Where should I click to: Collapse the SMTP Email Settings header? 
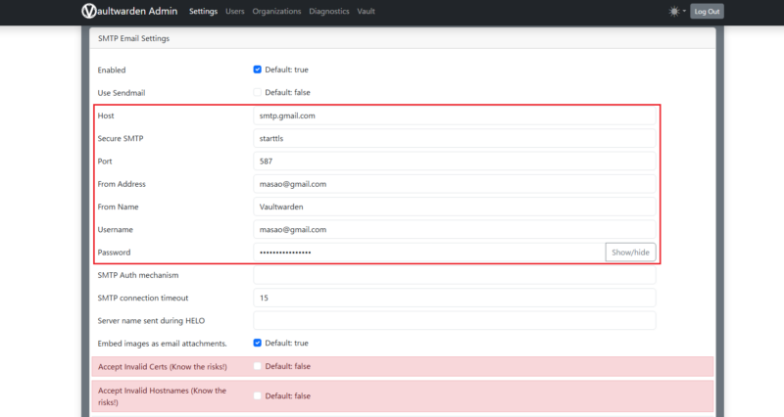403,38
